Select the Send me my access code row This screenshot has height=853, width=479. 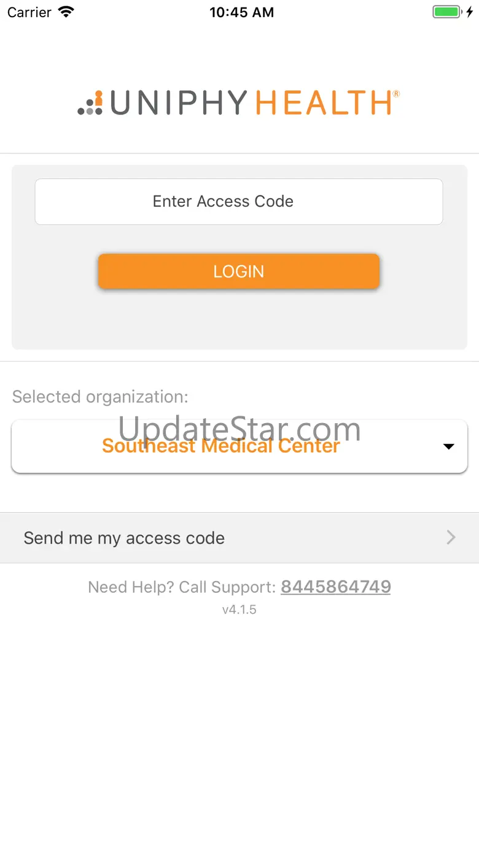click(x=240, y=538)
